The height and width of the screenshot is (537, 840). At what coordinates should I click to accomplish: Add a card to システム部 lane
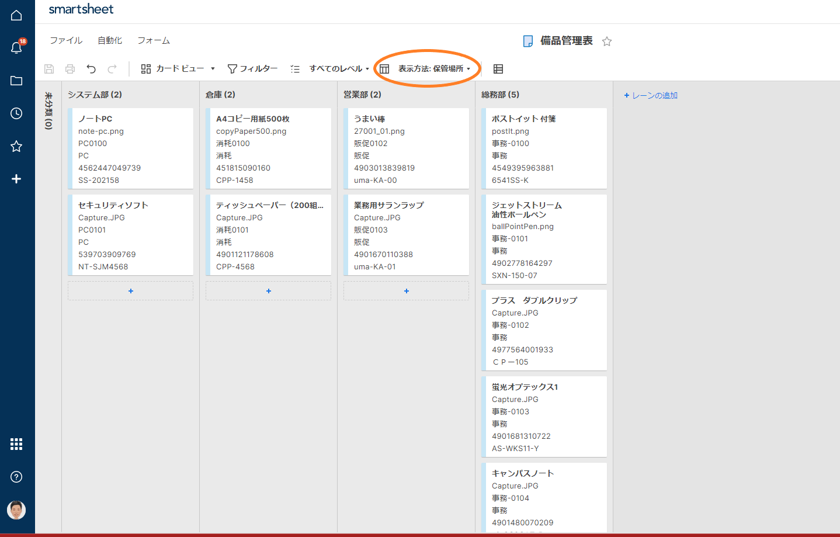coord(131,291)
